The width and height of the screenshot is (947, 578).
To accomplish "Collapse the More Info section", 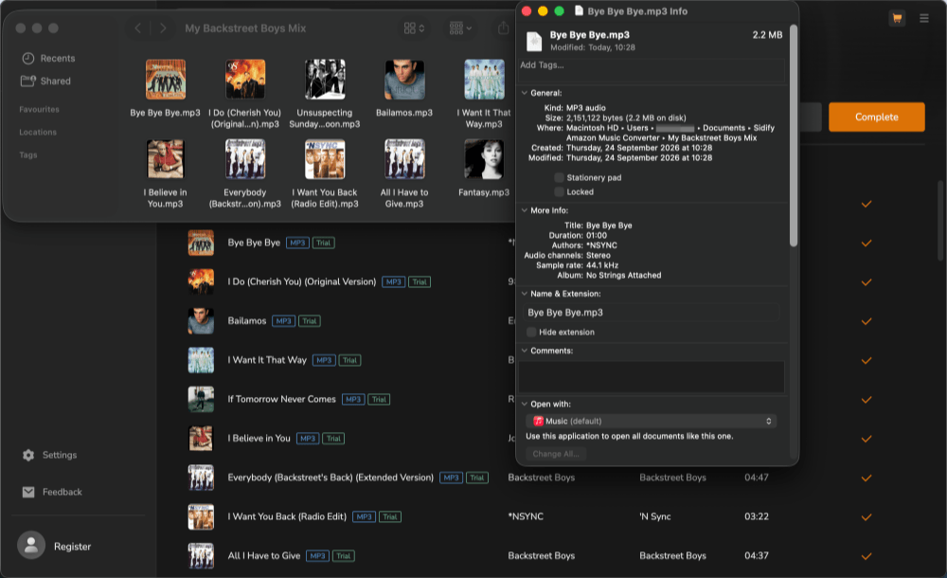I will pyautogui.click(x=525, y=209).
